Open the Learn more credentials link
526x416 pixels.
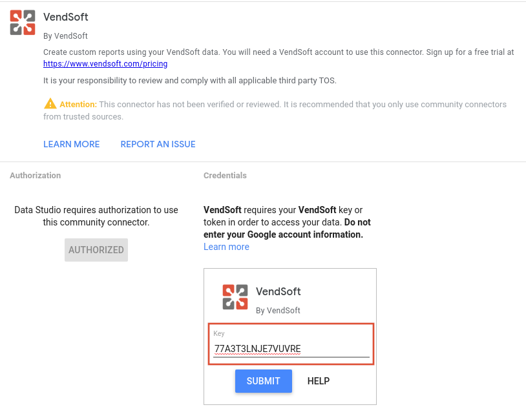(x=226, y=247)
